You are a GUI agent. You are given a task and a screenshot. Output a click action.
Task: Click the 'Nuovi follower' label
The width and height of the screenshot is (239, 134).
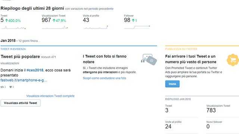pos(214,122)
